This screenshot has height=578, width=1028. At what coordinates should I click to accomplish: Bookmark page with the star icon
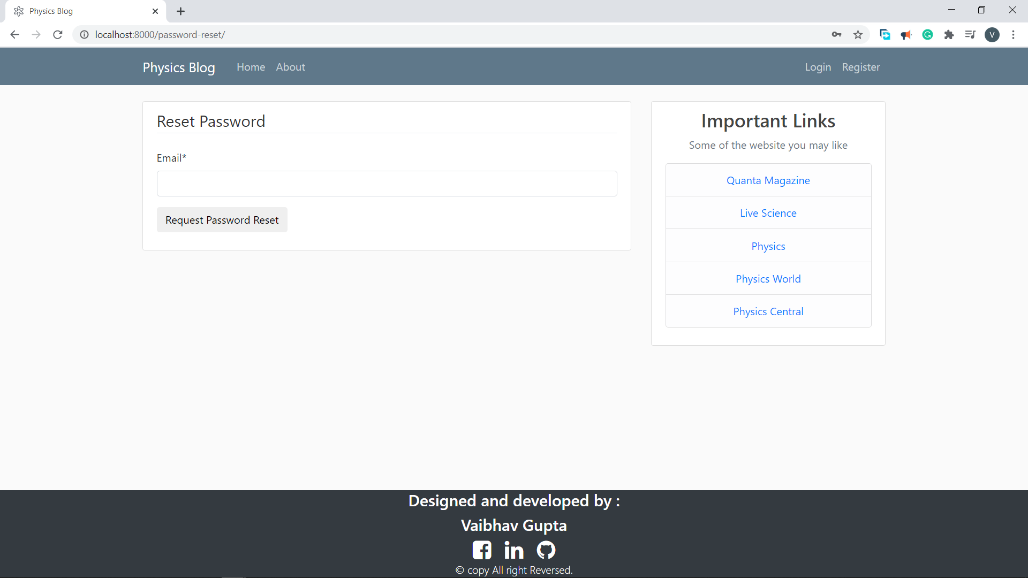click(x=858, y=35)
